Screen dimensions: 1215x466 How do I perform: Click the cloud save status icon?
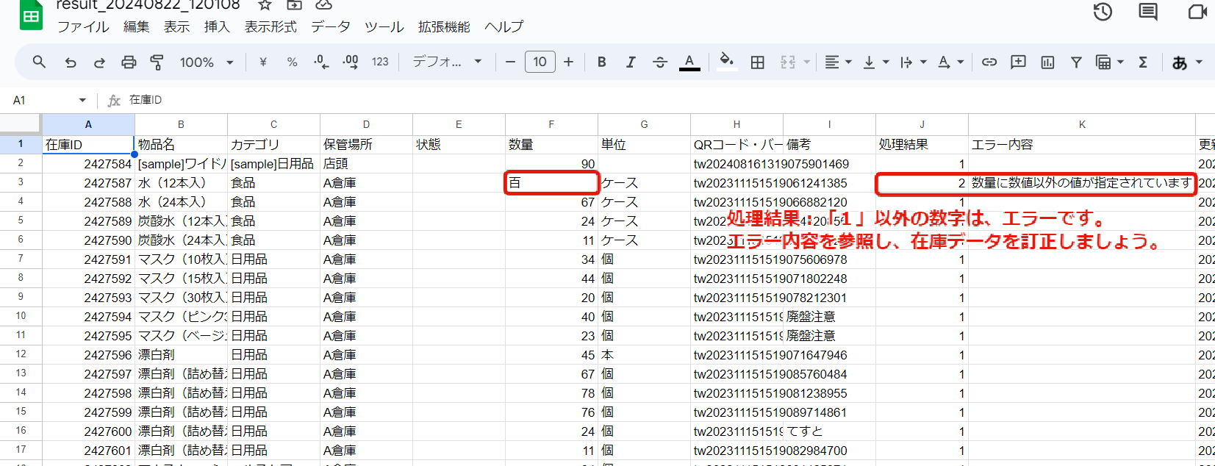(x=323, y=4)
